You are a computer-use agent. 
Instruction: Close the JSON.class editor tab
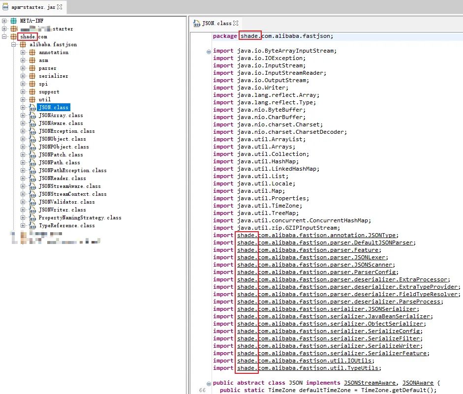pyautogui.click(x=236, y=23)
